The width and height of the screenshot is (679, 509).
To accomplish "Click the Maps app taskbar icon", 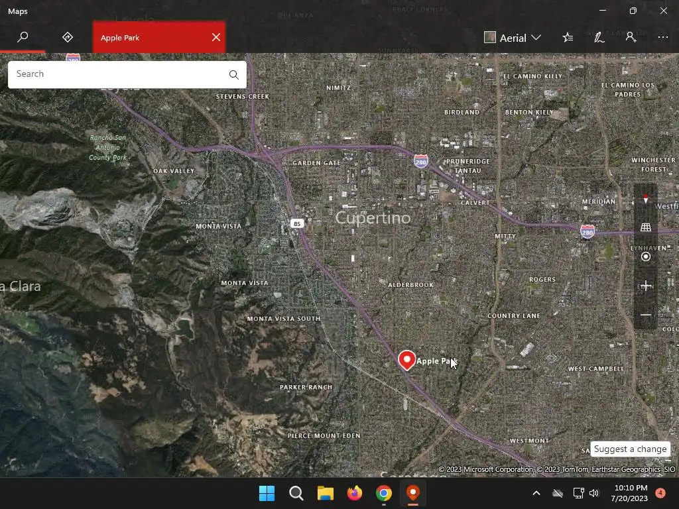I will click(x=413, y=493).
